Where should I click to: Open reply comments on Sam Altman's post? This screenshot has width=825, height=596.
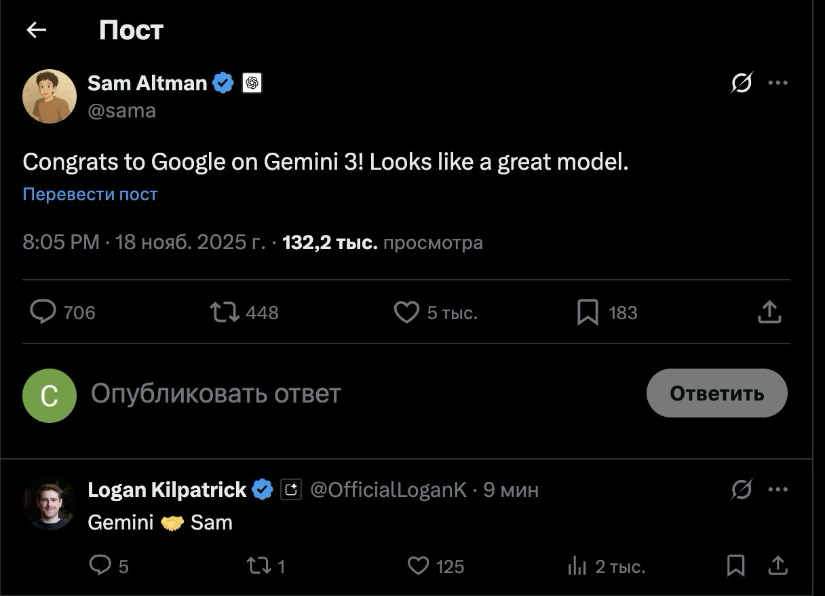click(44, 312)
